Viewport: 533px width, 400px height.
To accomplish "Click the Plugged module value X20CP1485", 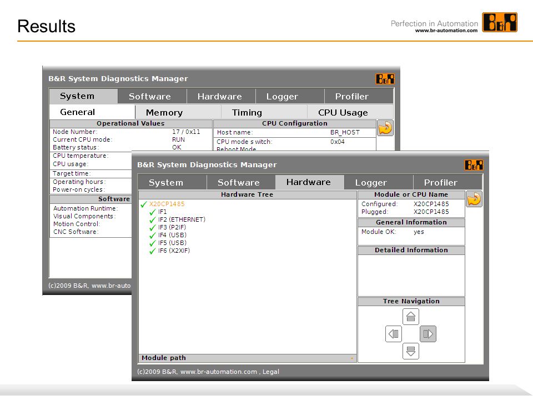I will pyautogui.click(x=431, y=212).
